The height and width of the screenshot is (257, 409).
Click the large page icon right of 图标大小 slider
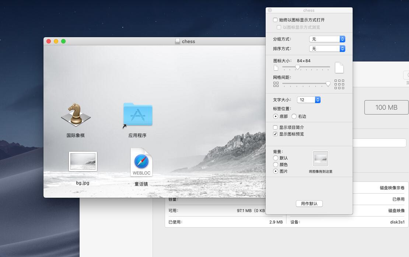click(x=339, y=67)
